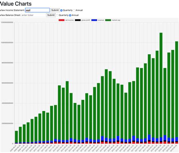Image resolution: width=179 pixels, height=153 pixels.
Task: Select Quarterly for the Income Statement
Action: click(x=61, y=10)
